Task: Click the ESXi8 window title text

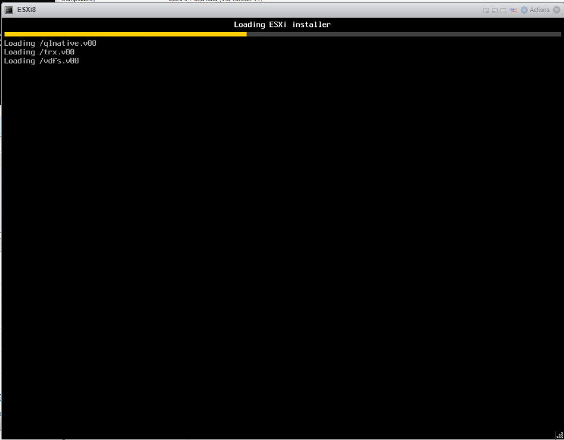Action: [27, 10]
